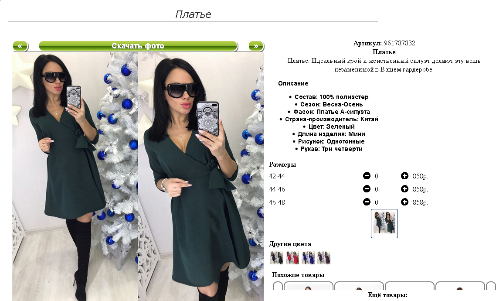This screenshot has height=301, width=496.
Task: Choose the red dress color variant
Action: point(292,258)
